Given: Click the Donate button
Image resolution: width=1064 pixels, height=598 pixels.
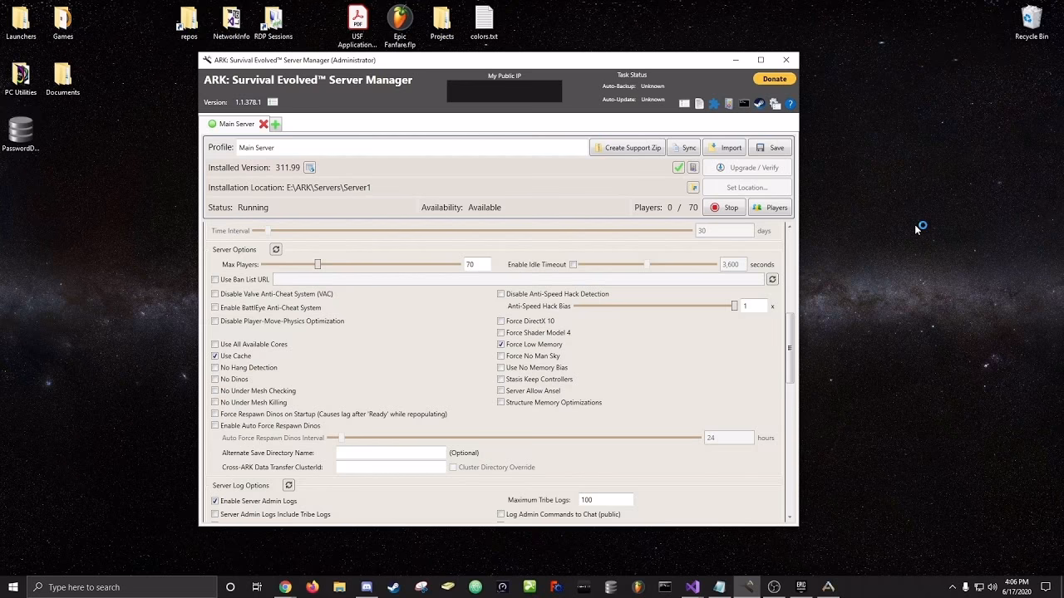Looking at the screenshot, I should tap(775, 79).
